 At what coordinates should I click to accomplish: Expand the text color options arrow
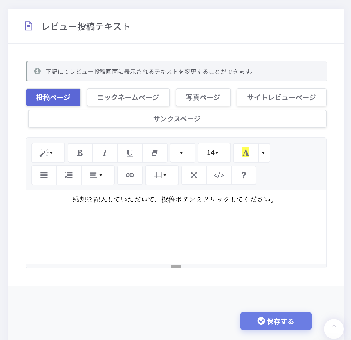264,153
